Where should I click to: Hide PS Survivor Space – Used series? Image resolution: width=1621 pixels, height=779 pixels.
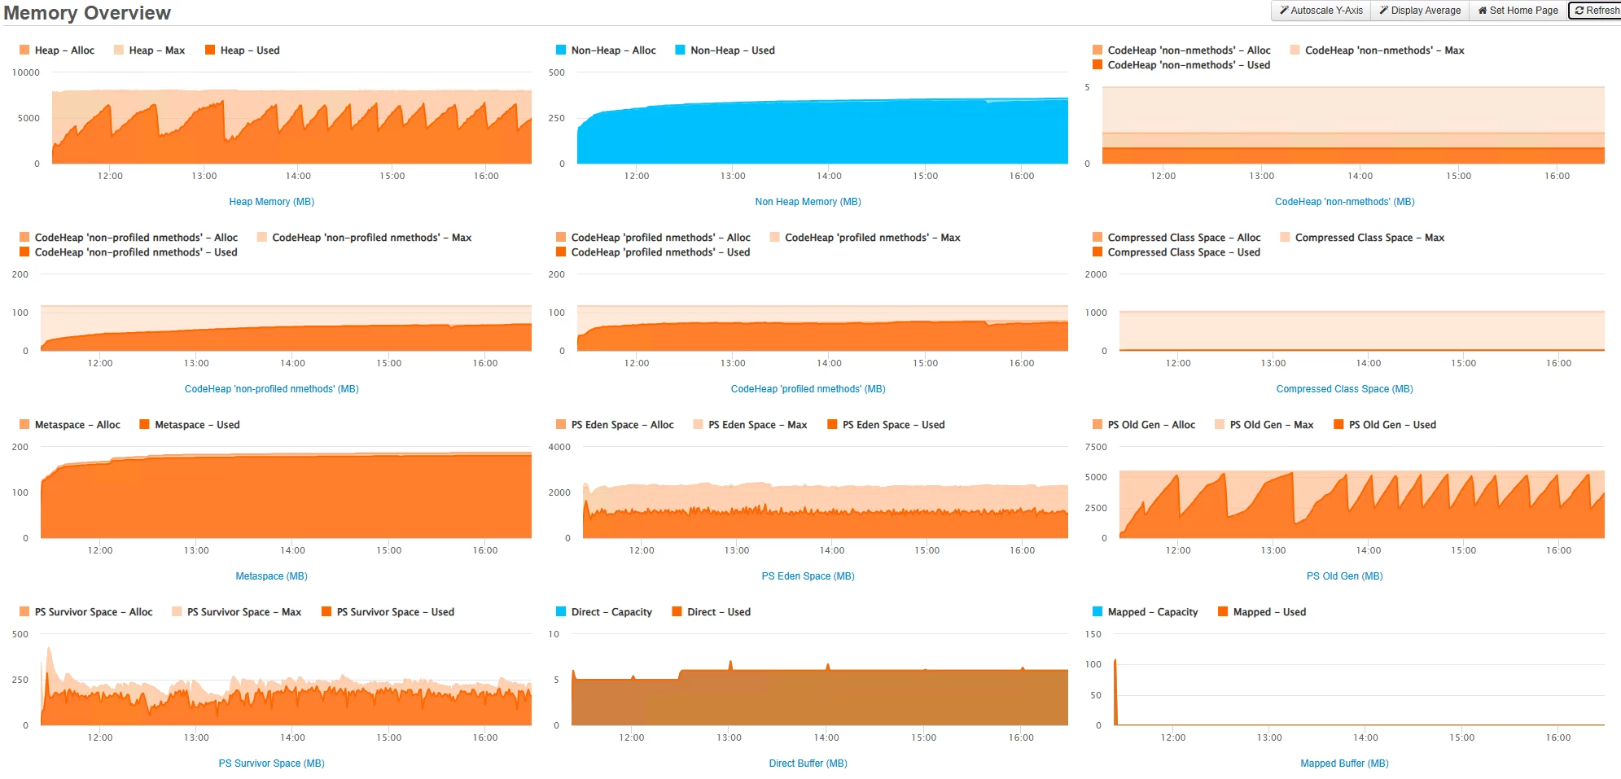(x=388, y=612)
